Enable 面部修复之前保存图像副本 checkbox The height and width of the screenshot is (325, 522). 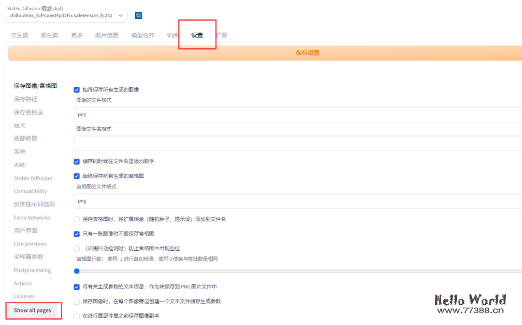[x=76, y=316]
